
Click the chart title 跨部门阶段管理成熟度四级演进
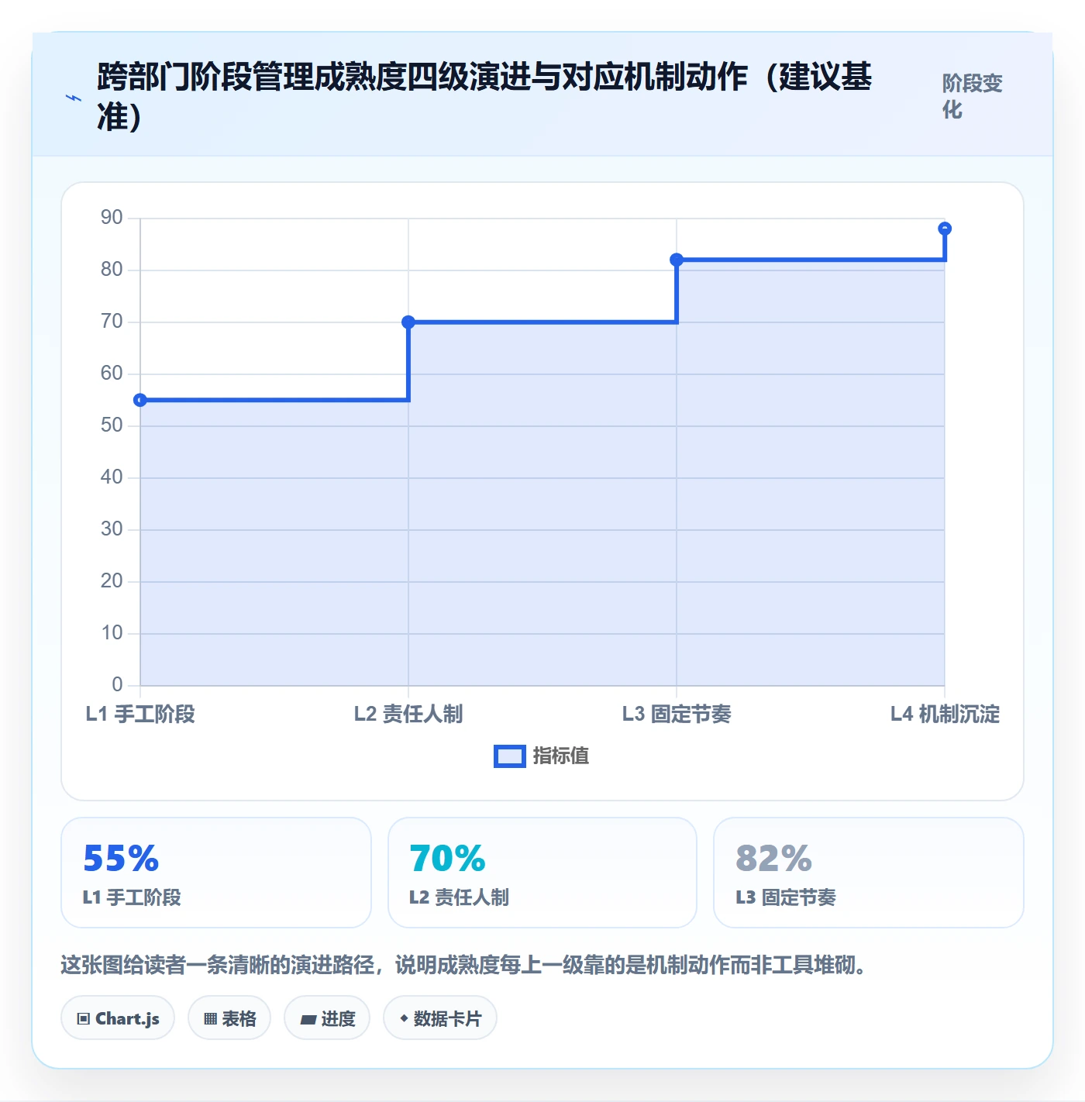(x=484, y=96)
